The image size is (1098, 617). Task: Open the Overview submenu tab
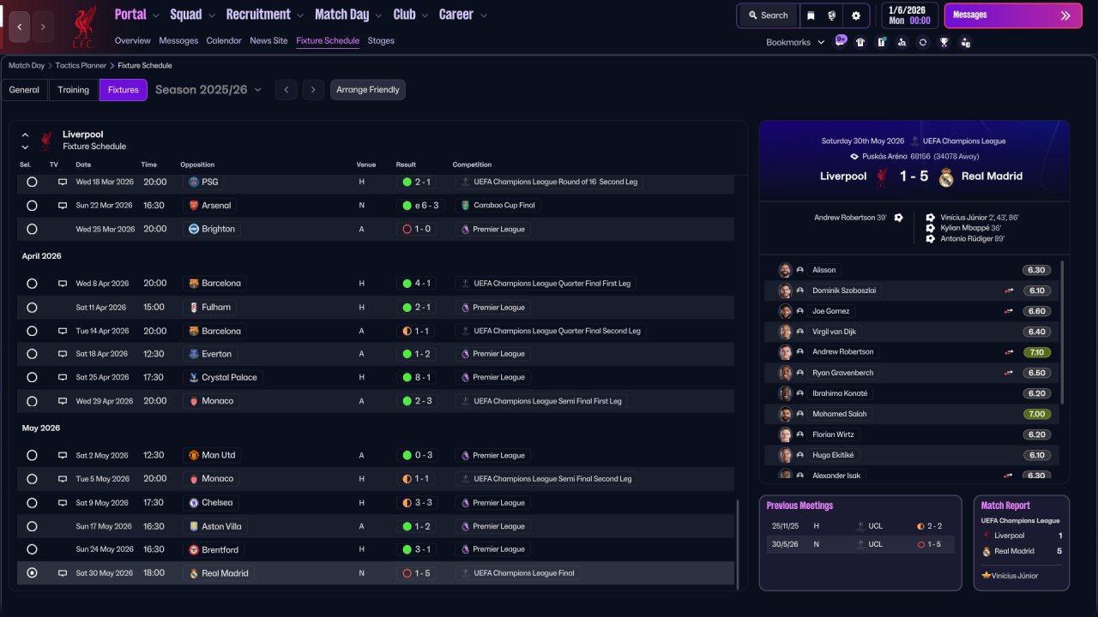tap(132, 40)
